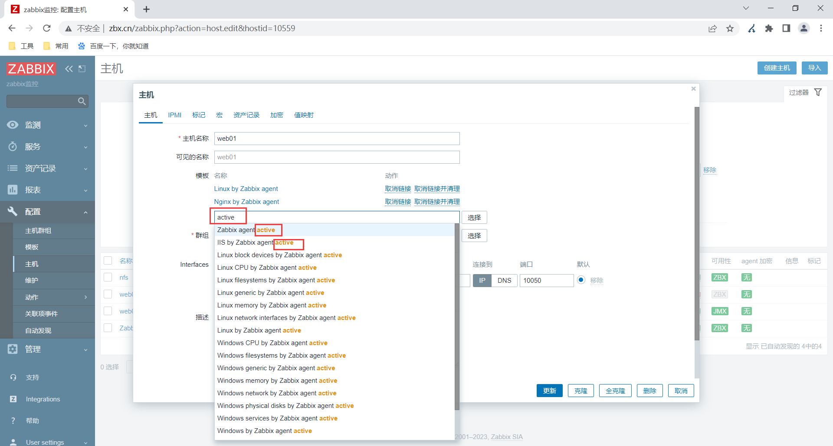
Task: Open the Chrome tab search dropdown
Action: click(x=746, y=8)
